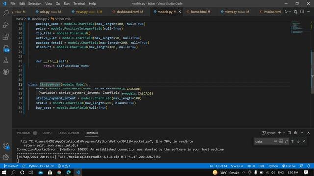Switch to the invoice.html tab
Viewport: 314px width, 176px height.
pyautogui.click(x=270, y=12)
